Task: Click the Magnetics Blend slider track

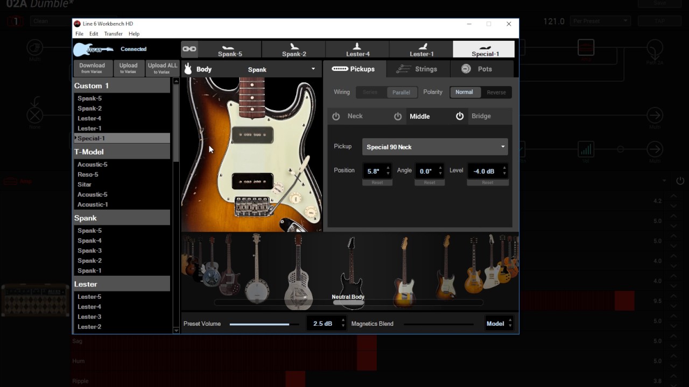Action: coord(438,324)
